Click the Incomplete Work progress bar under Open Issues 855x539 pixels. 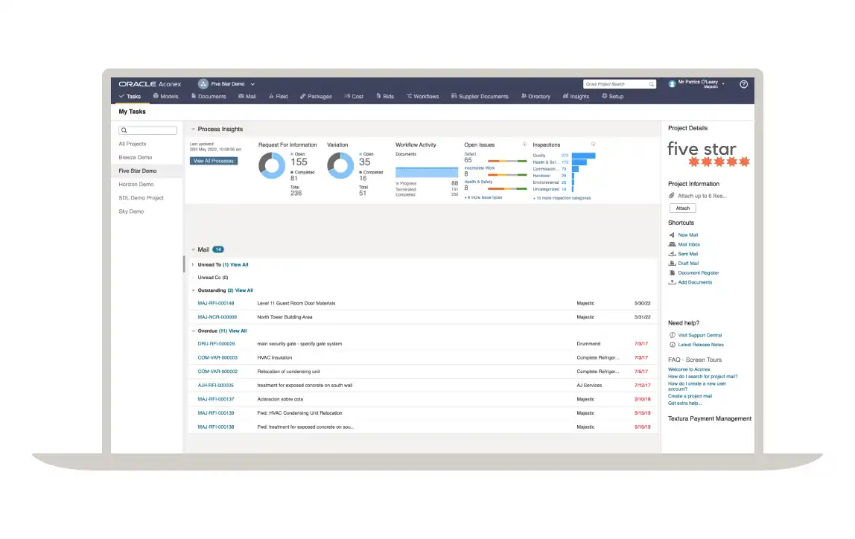tap(506, 175)
